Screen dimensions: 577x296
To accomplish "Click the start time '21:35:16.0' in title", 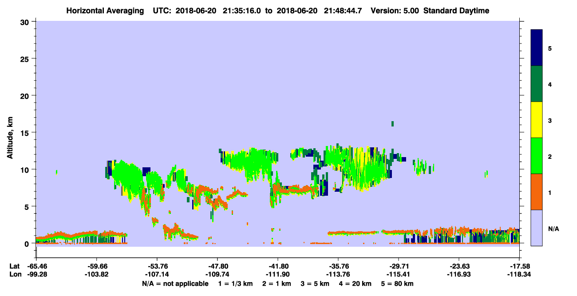I will 243,11.
